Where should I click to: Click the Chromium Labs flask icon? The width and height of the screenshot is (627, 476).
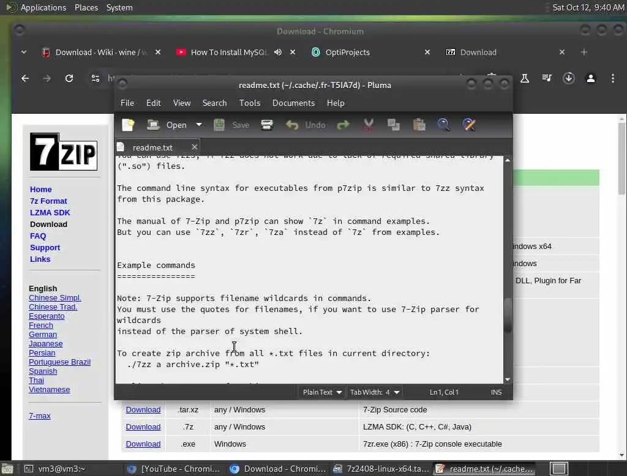[525, 78]
